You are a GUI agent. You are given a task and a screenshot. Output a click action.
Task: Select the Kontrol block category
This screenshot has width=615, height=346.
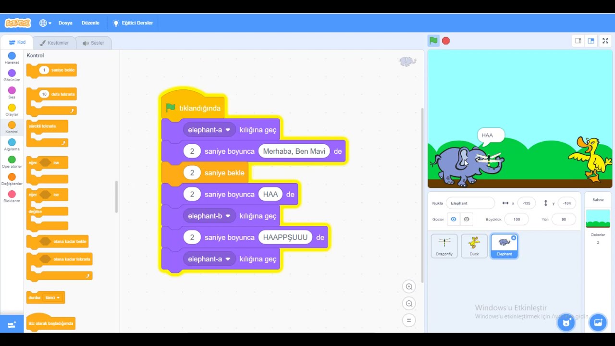pos(12,128)
